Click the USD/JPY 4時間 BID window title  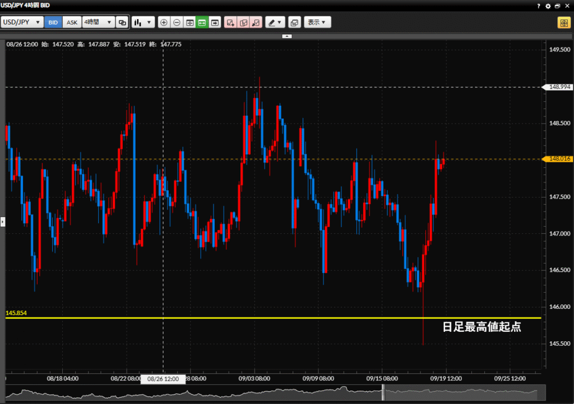pyautogui.click(x=25, y=6)
